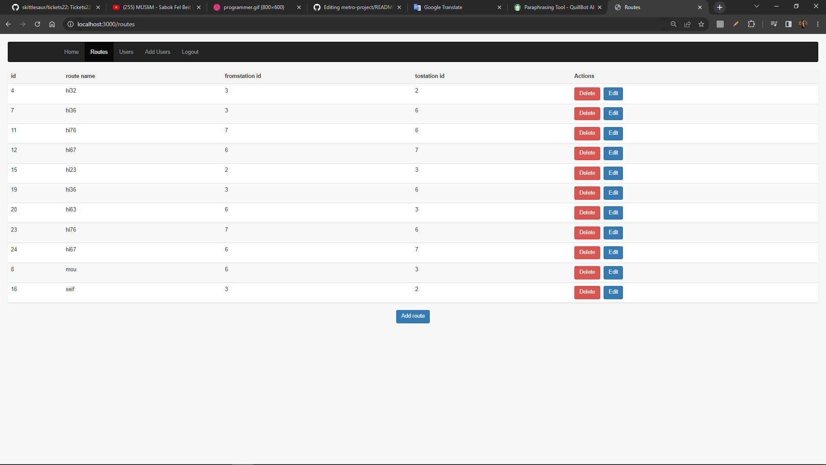Switch to the Google Translate tab
Screen dimensions: 826x465
pyautogui.click(x=443, y=7)
